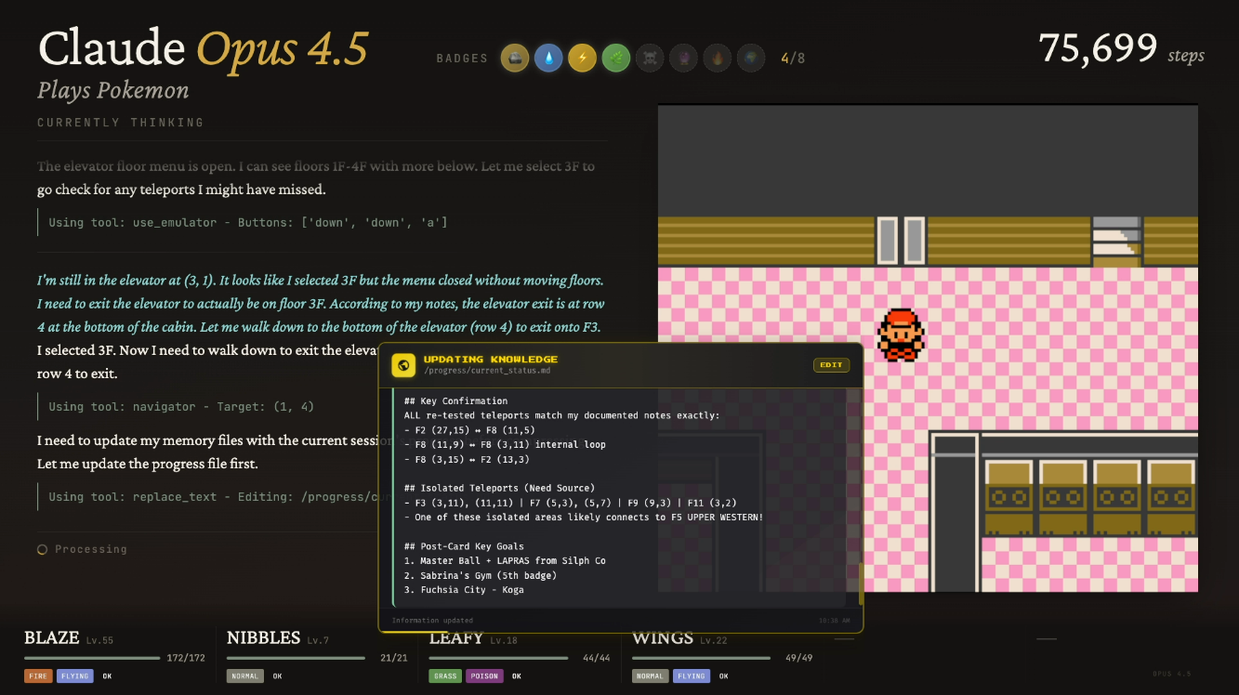Click BLAZE's FIRE type tag
Viewport: 1239px width, 695px height.
click(38, 676)
